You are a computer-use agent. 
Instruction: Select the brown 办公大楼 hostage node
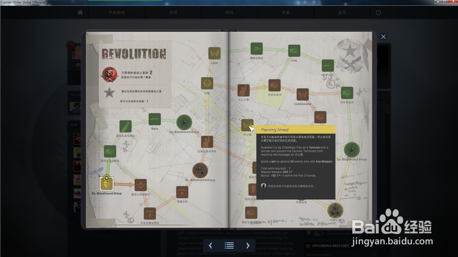243,91
